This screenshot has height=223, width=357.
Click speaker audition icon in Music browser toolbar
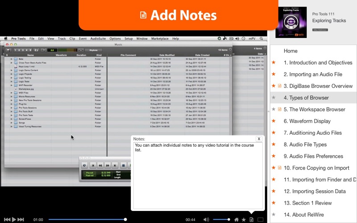(43, 50)
